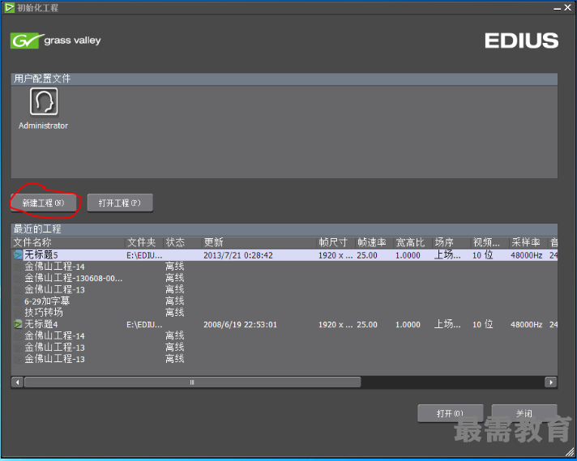Click the EDIUS icon in title bar

tap(9, 7)
